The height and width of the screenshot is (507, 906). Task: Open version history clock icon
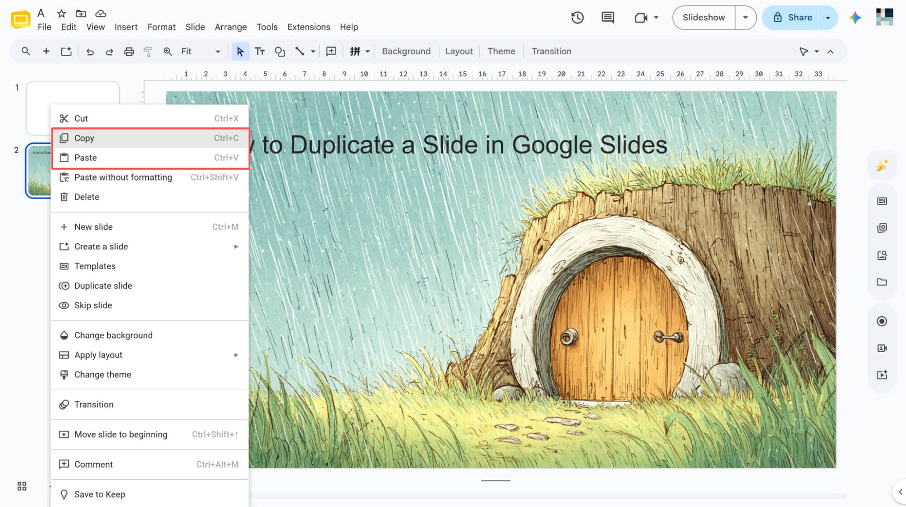click(x=577, y=18)
